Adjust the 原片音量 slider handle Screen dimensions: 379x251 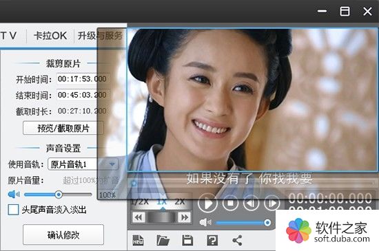(59, 195)
